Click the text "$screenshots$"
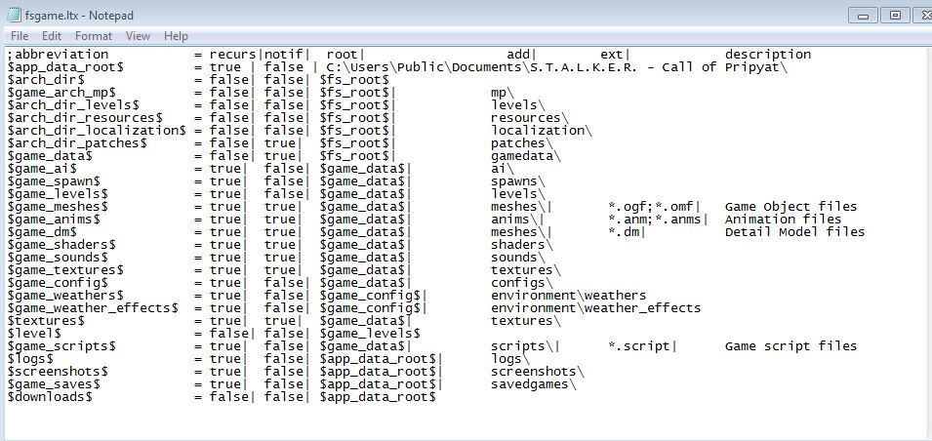 58,372
